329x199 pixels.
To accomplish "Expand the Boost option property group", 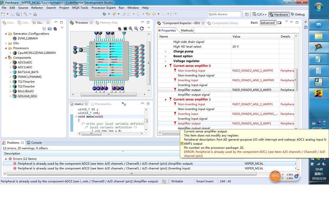I will [x=166, y=56].
